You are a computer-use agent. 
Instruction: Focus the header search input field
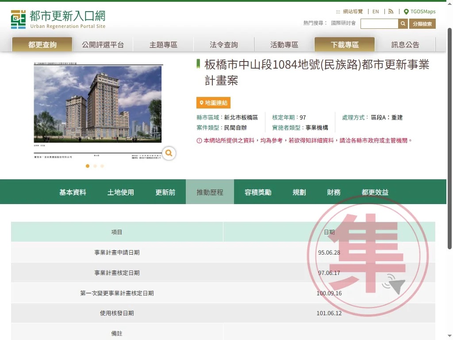(x=379, y=24)
